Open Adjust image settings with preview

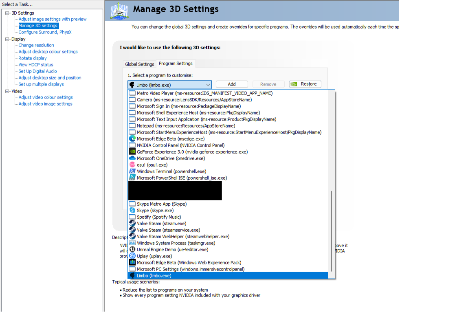click(x=53, y=19)
